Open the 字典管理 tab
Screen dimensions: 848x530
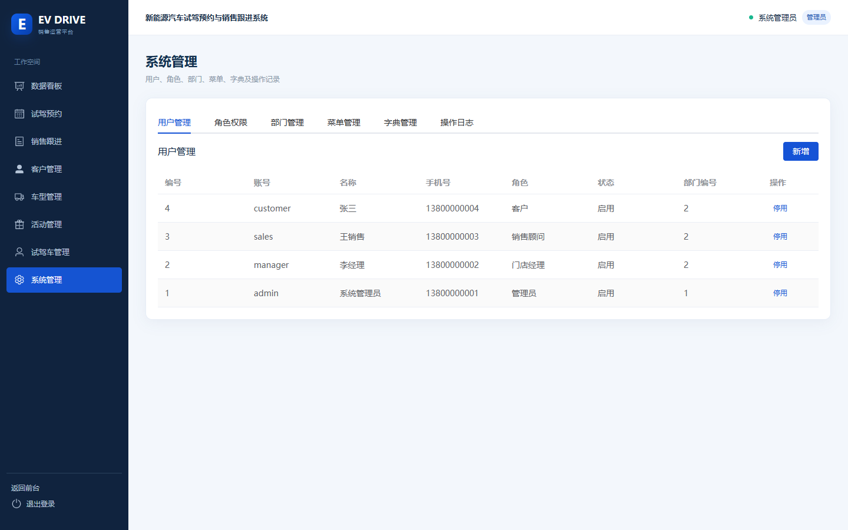(400, 122)
